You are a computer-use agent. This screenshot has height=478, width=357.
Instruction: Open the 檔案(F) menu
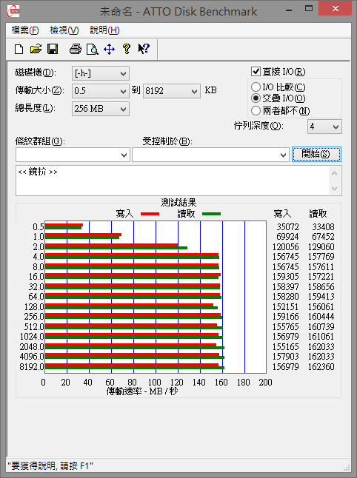[25, 30]
